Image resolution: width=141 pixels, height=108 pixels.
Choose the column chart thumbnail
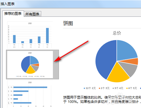(30, 35)
